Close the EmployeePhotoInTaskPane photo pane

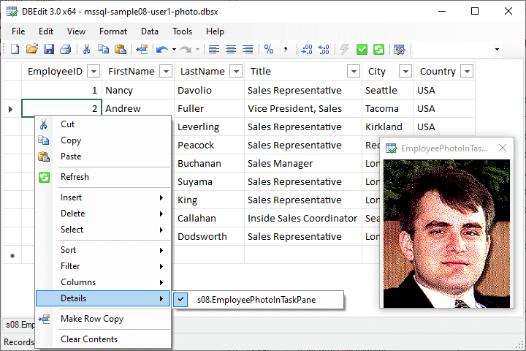click(x=503, y=148)
